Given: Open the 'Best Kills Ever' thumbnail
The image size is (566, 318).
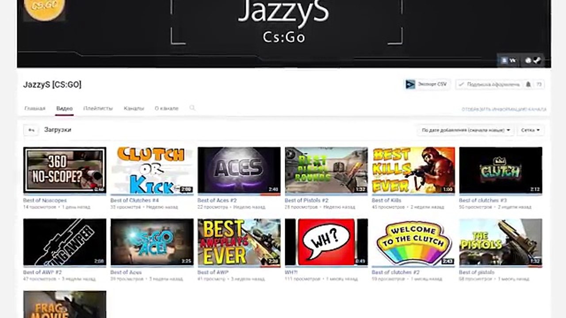Looking at the screenshot, I should [413, 170].
